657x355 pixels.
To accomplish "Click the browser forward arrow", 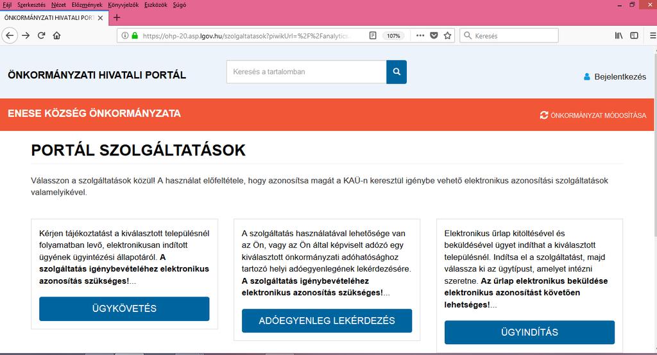I will click(x=26, y=35).
